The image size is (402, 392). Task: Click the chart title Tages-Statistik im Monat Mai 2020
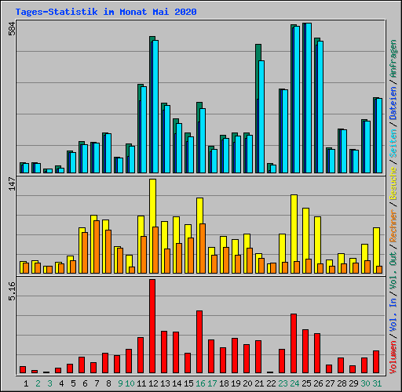(x=106, y=12)
